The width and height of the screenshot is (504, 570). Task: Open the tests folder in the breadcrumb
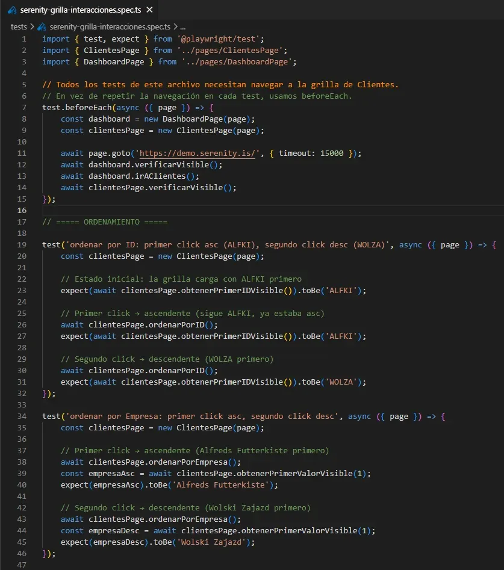19,27
